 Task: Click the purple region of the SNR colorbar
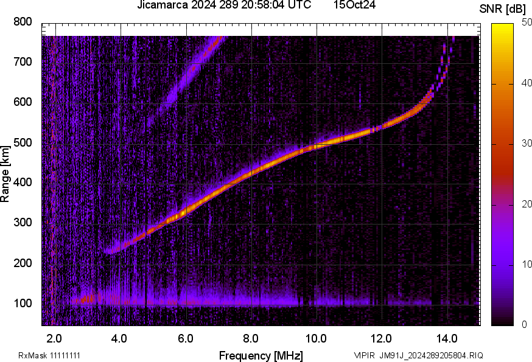pos(503,256)
